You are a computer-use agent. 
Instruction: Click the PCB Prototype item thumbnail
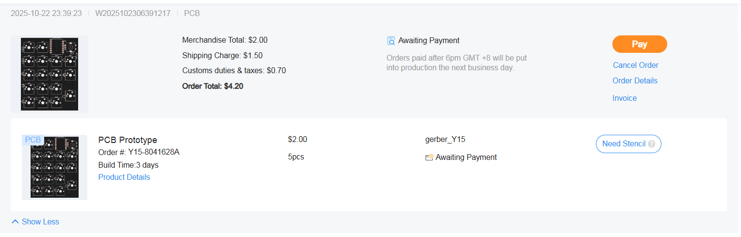[x=54, y=167]
